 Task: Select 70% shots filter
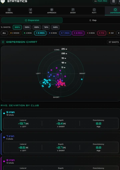pyautogui.click(x=46, y=27)
